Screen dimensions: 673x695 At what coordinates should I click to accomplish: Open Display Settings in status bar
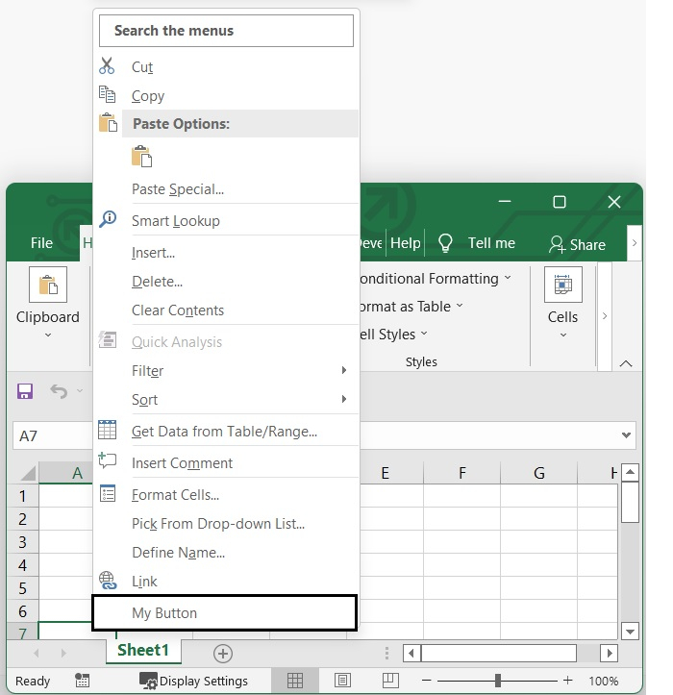[193, 681]
